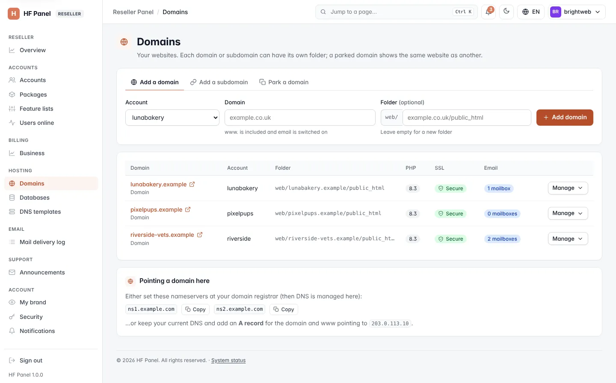Focus the Folder optional input field
The width and height of the screenshot is (616, 383).
pyautogui.click(x=467, y=118)
